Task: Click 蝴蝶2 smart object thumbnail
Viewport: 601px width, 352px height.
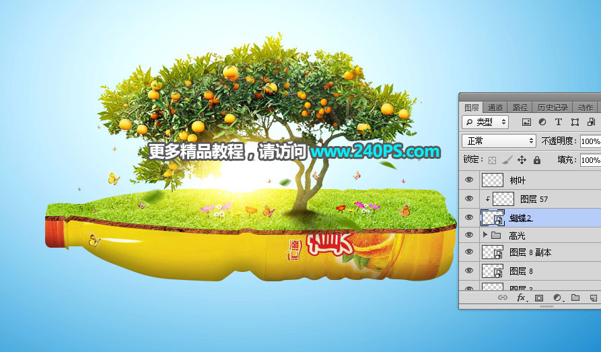Action: click(493, 217)
